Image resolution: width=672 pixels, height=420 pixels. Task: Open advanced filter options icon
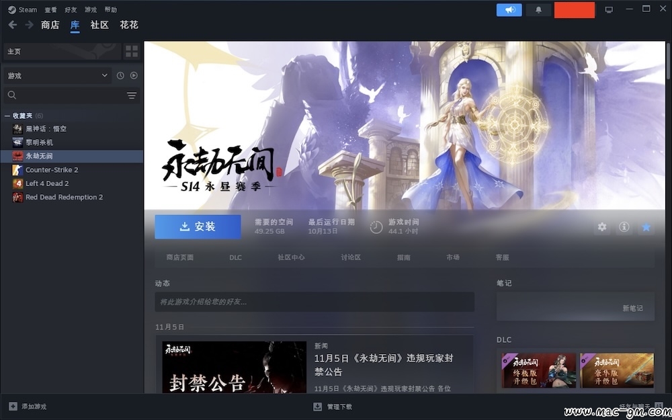(x=132, y=95)
